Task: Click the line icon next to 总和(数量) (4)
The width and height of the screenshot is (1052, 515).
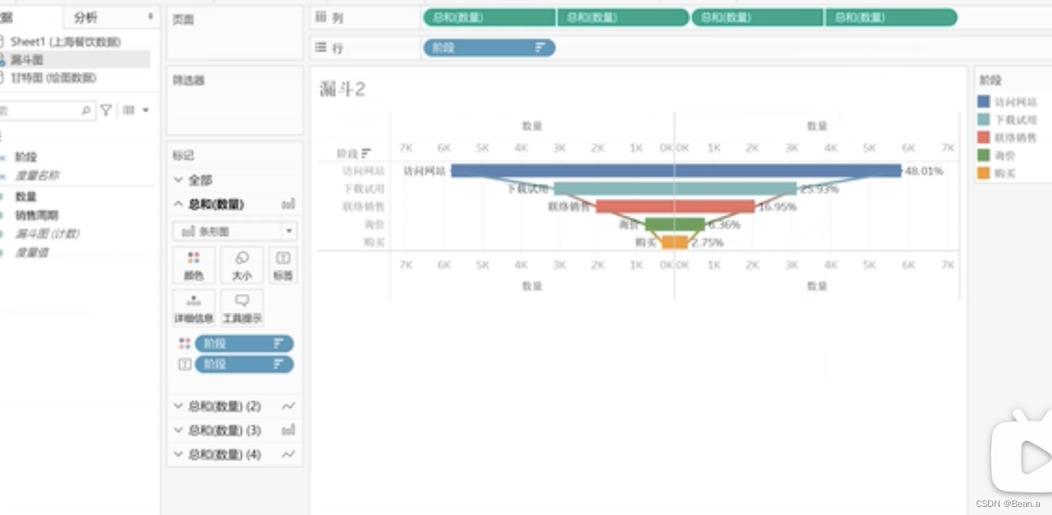Action: [288, 454]
